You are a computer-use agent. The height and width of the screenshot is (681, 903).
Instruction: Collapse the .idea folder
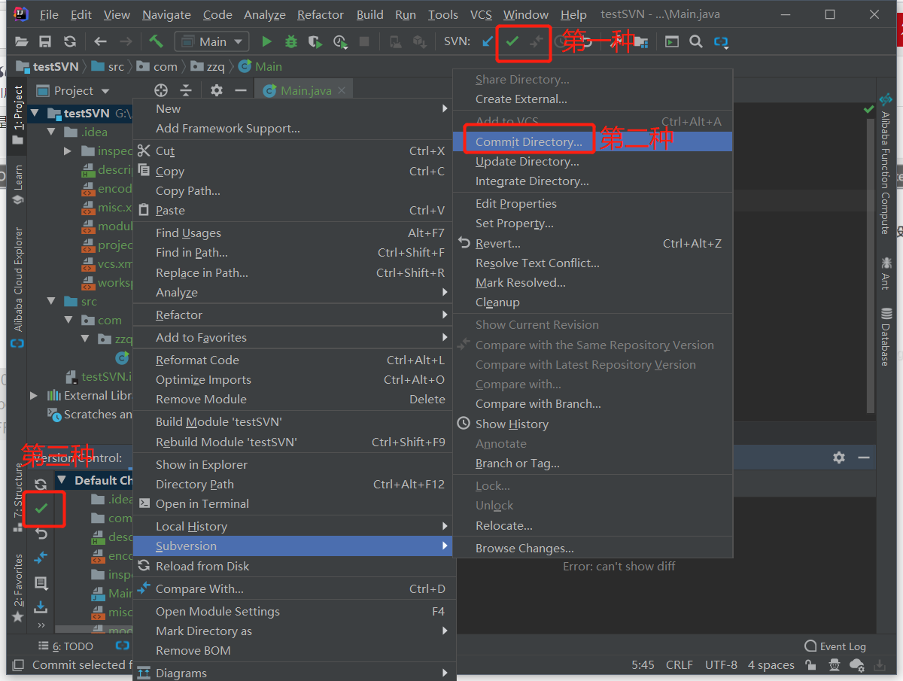click(51, 132)
